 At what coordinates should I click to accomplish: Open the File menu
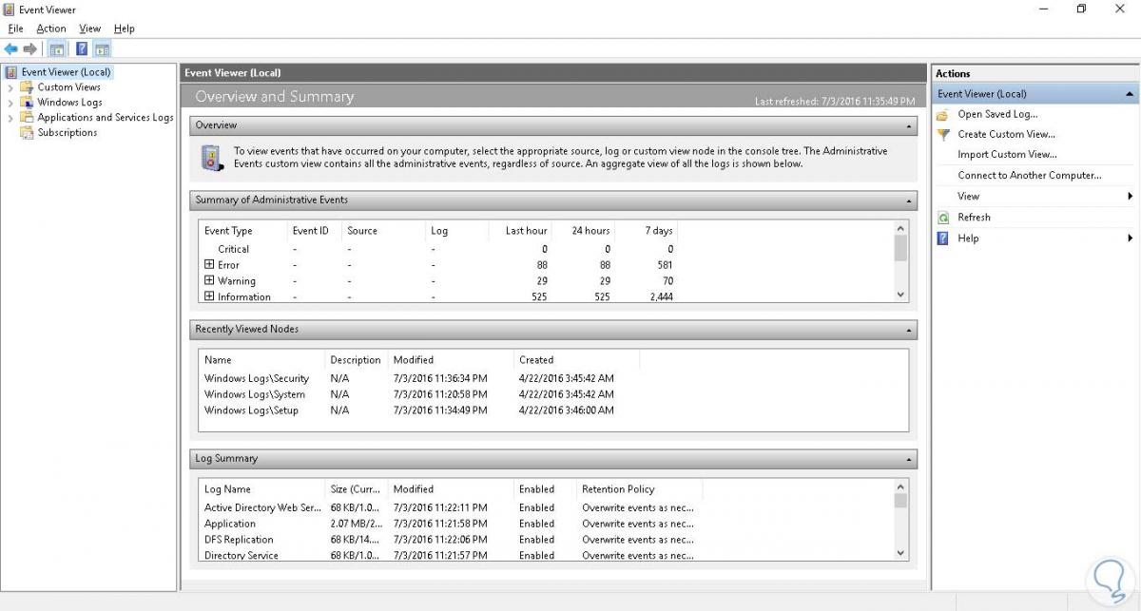click(x=15, y=29)
